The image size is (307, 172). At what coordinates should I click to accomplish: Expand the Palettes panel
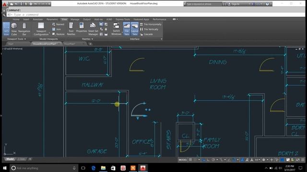point(87,39)
